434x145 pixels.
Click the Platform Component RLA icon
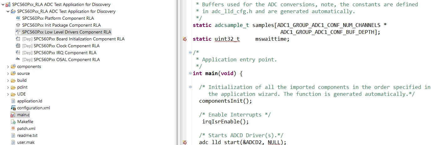point(18,18)
